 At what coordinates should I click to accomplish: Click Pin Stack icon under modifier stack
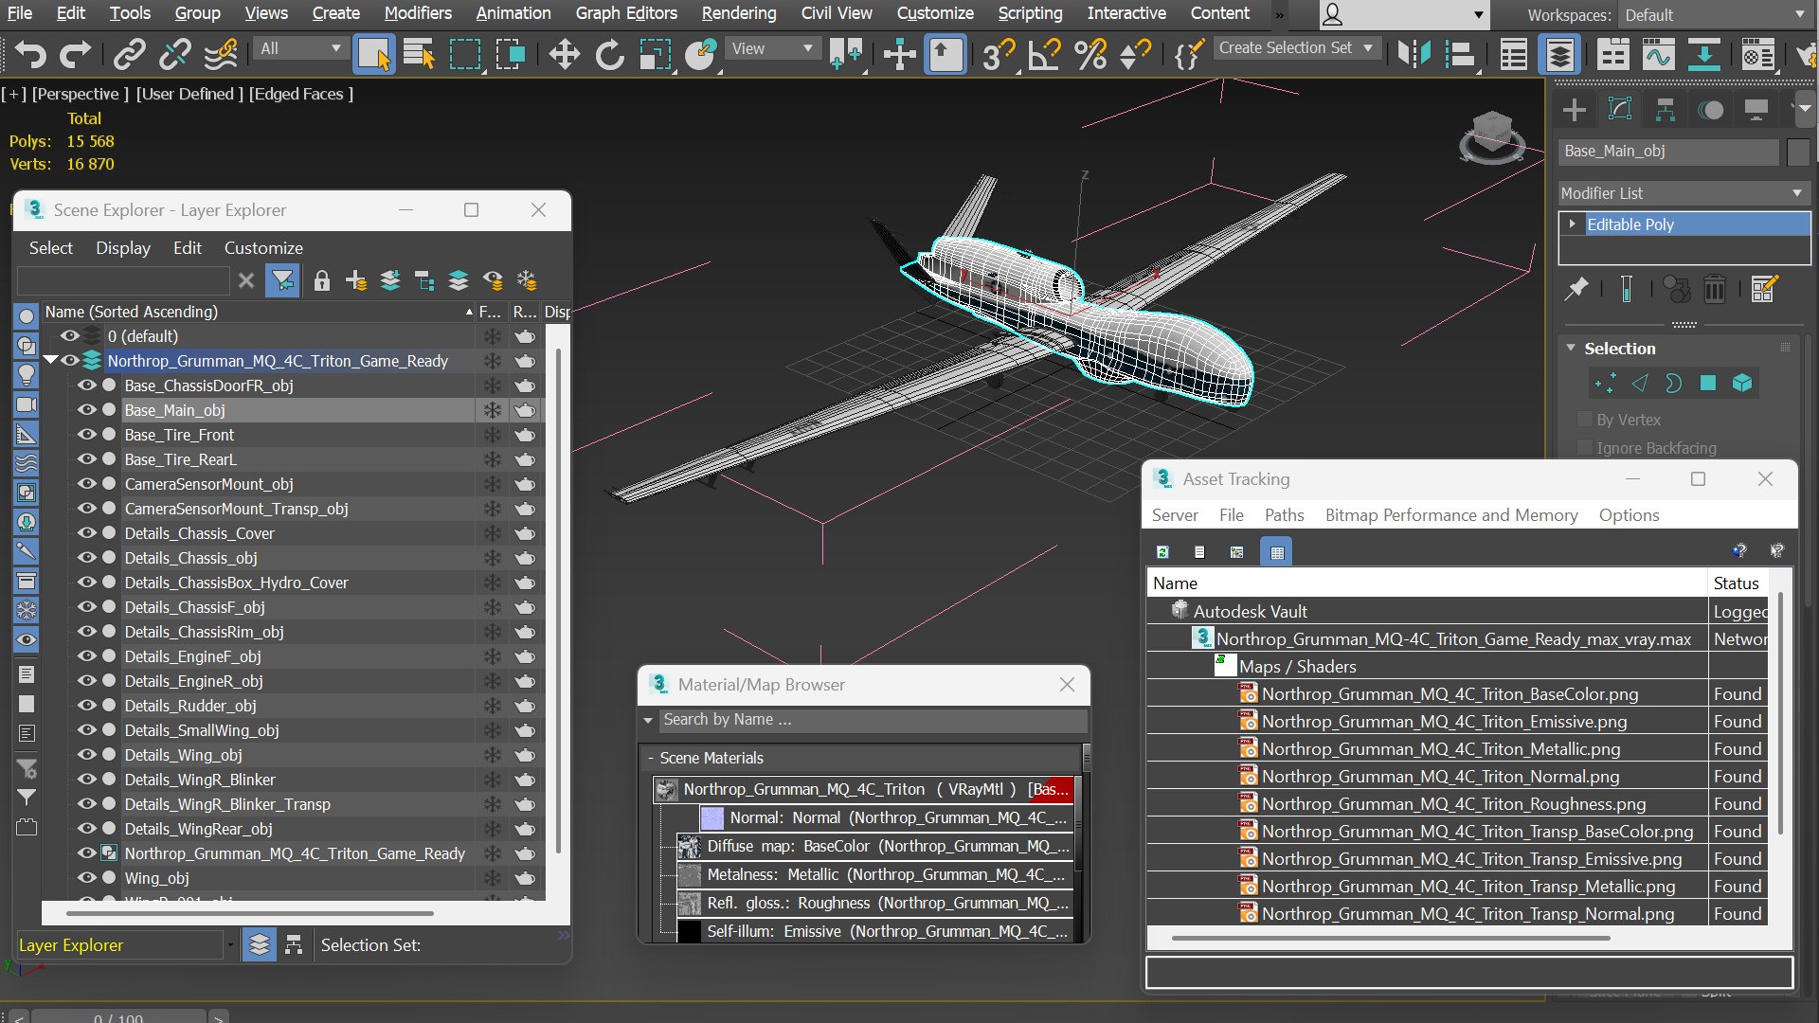click(x=1576, y=289)
